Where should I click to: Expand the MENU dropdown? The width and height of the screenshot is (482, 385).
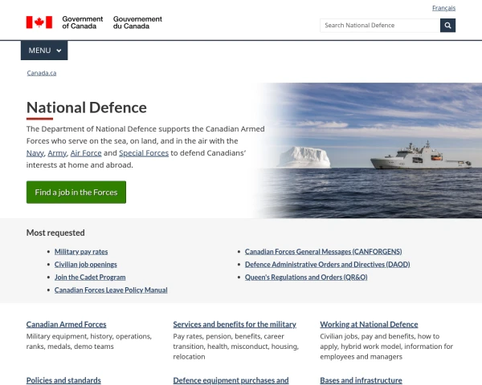click(44, 51)
